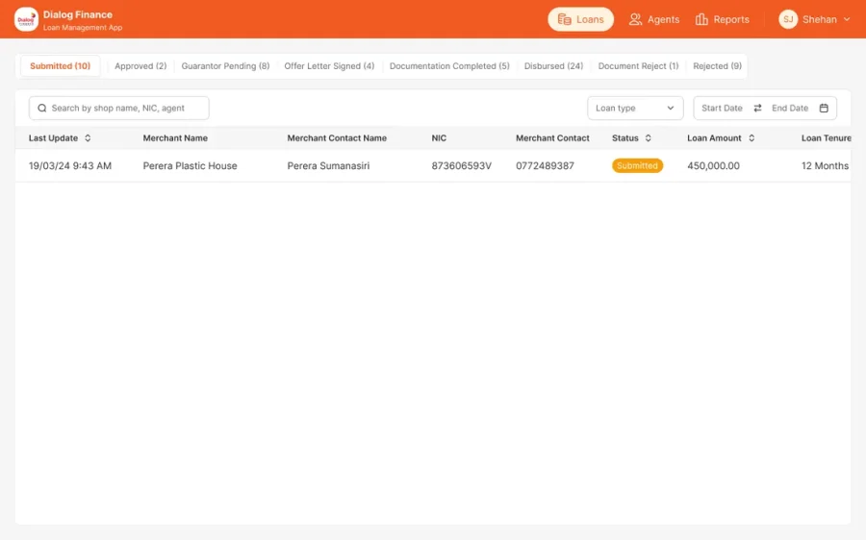Click the Merchant Contact column header
Image resolution: width=866 pixels, height=540 pixels.
coord(552,138)
